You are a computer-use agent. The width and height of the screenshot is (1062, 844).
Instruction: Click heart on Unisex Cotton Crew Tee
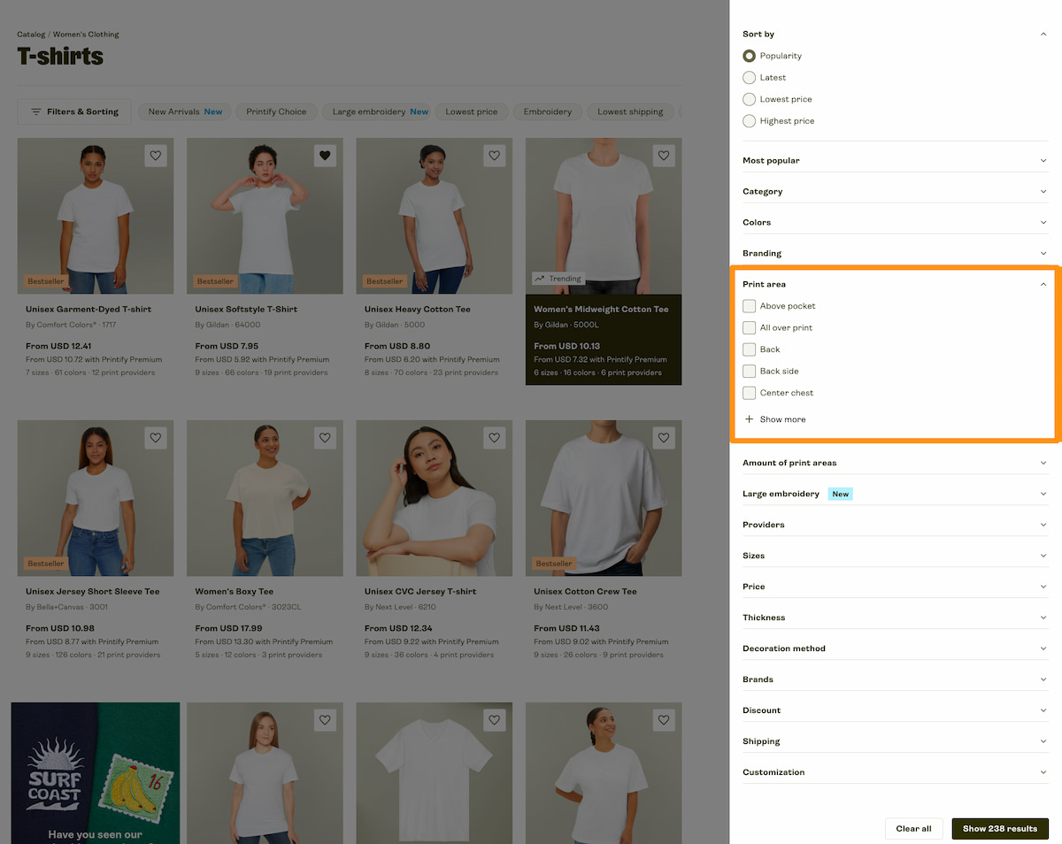[664, 437]
